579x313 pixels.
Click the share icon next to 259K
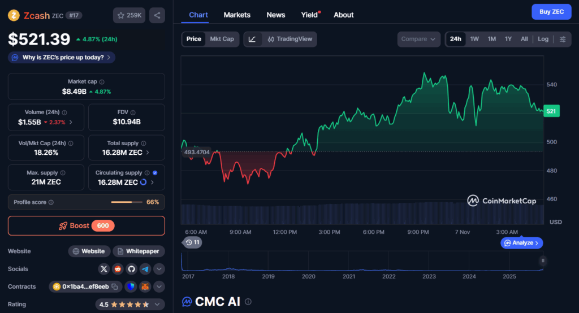coord(157,15)
